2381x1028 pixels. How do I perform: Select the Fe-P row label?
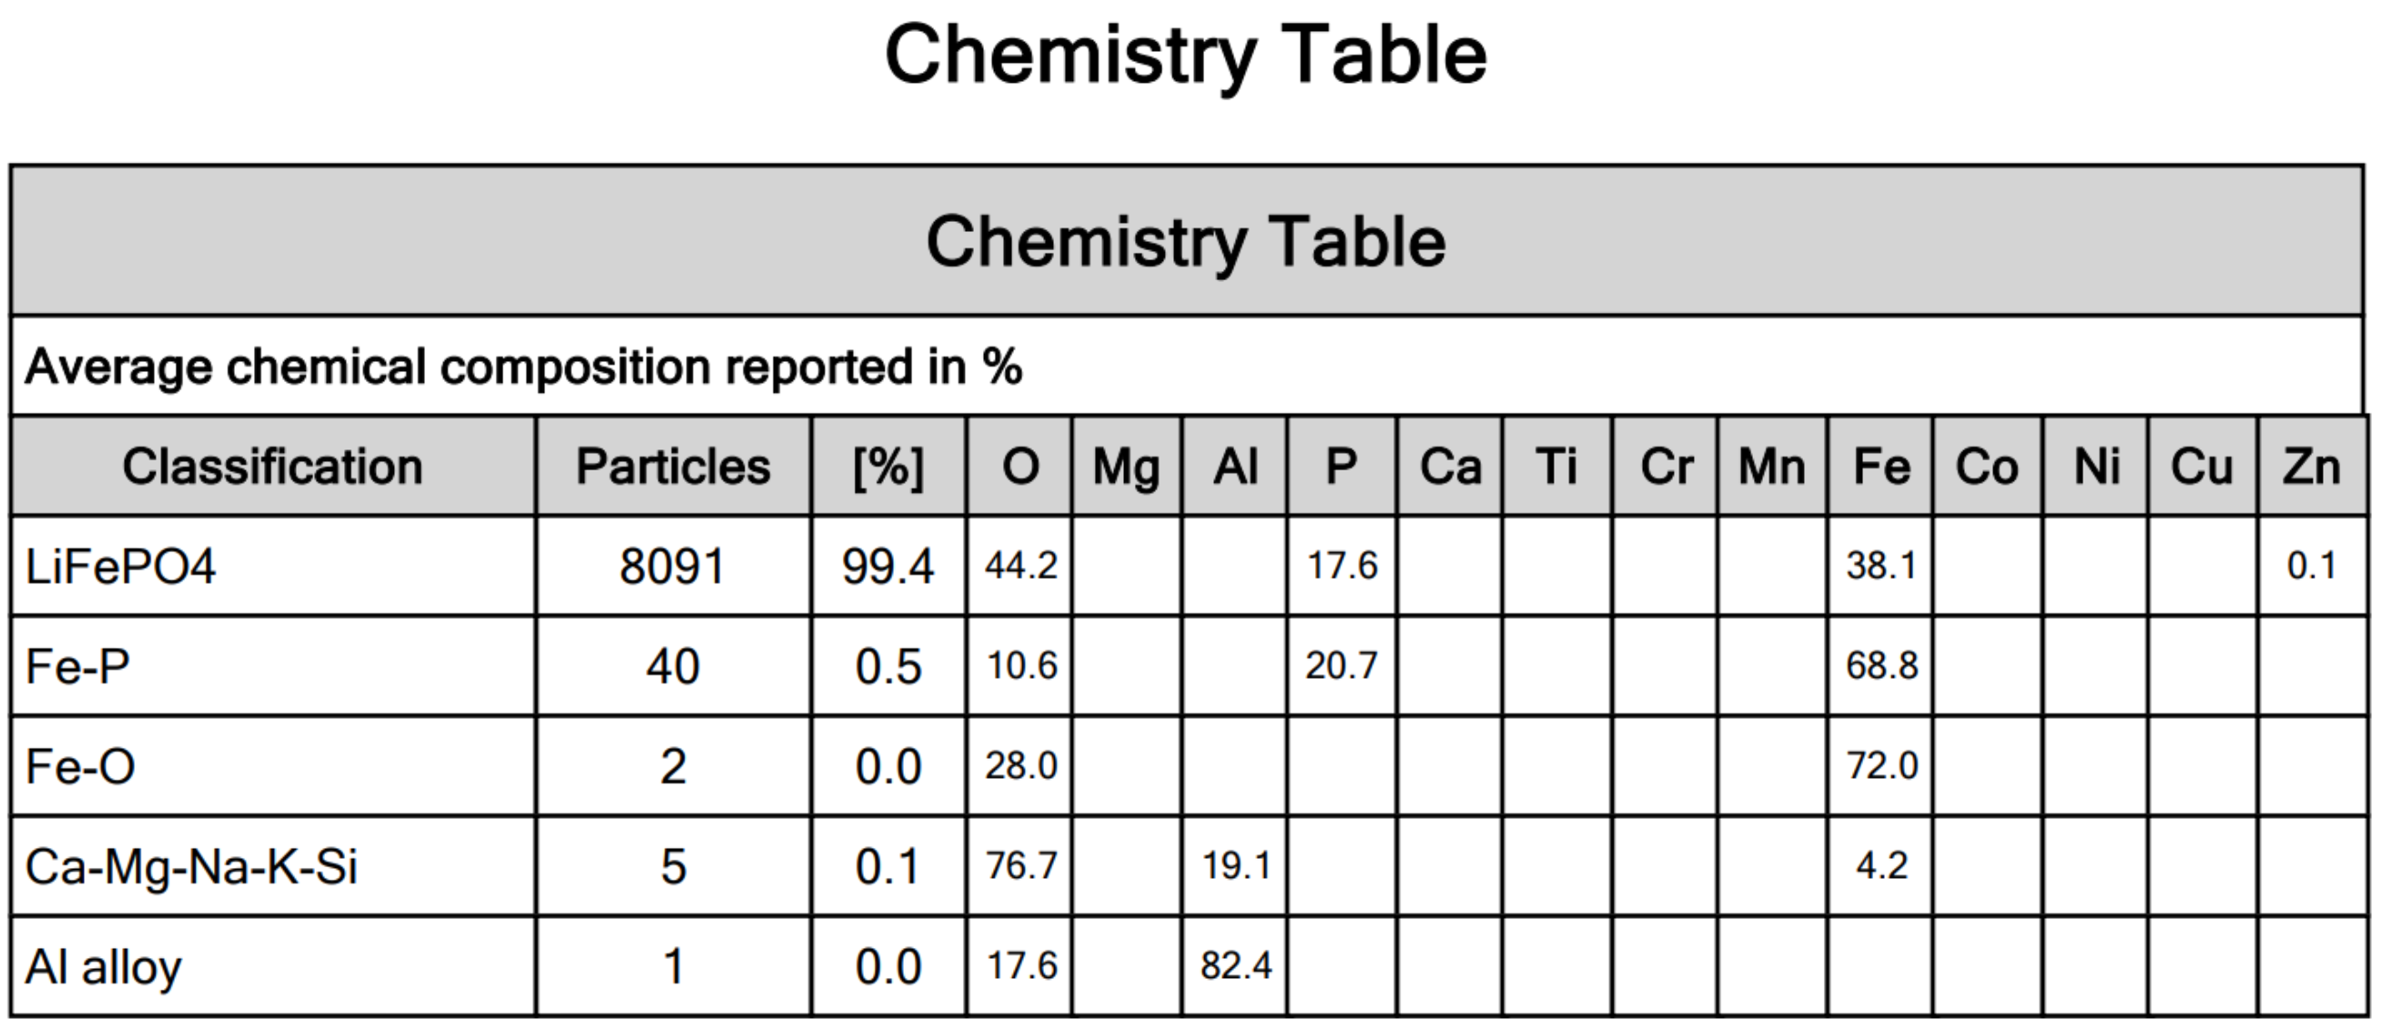click(273, 666)
